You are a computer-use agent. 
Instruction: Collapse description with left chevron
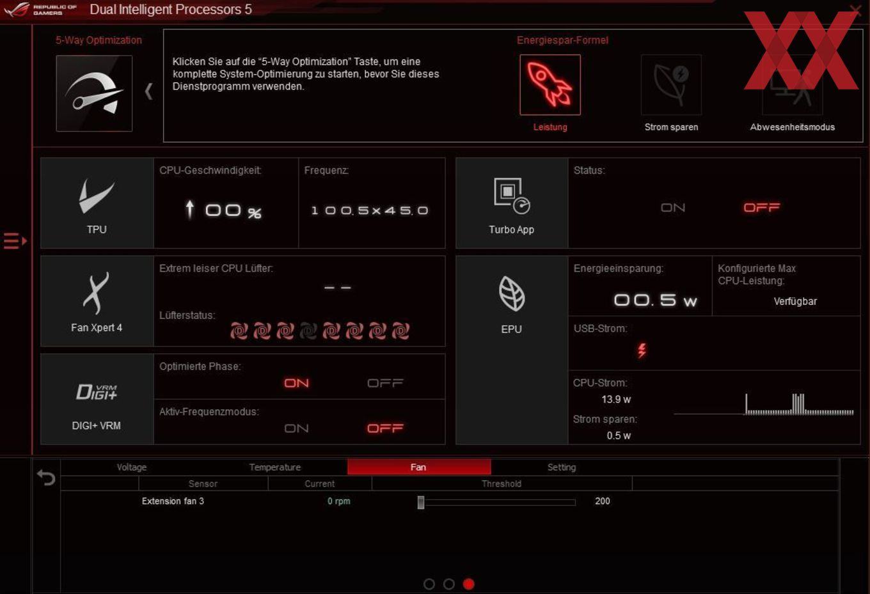click(148, 91)
